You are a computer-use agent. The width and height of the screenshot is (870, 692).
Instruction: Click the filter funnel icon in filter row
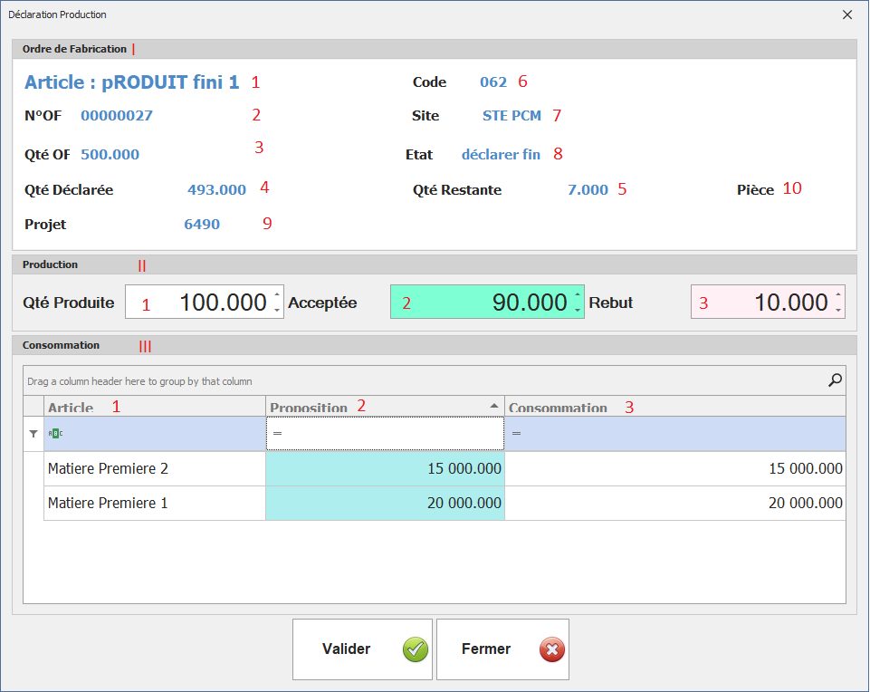point(33,434)
